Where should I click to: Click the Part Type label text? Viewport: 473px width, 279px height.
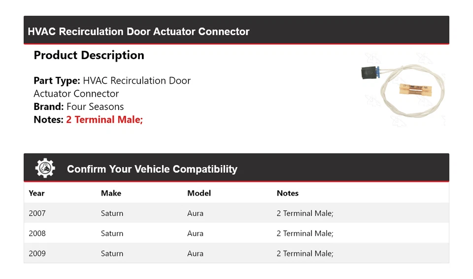pyautogui.click(x=57, y=81)
